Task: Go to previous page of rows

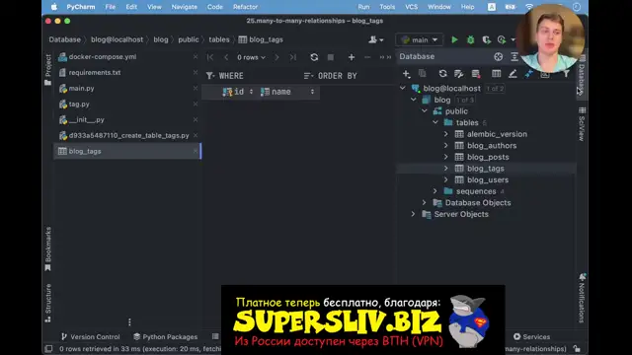Action: click(x=226, y=57)
